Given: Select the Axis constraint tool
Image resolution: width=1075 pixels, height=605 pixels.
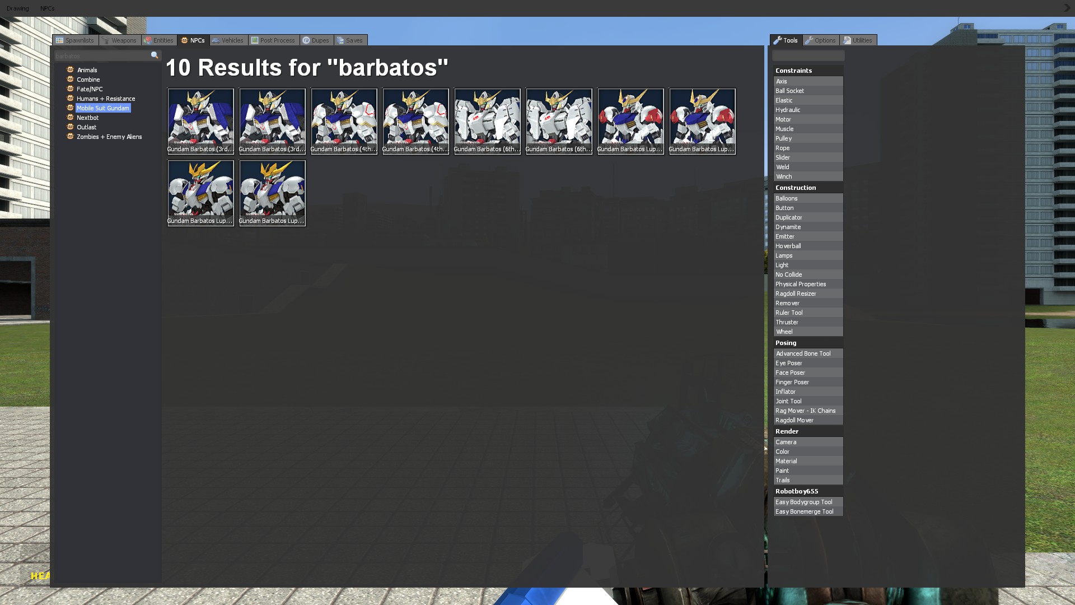Looking at the screenshot, I should click(808, 81).
